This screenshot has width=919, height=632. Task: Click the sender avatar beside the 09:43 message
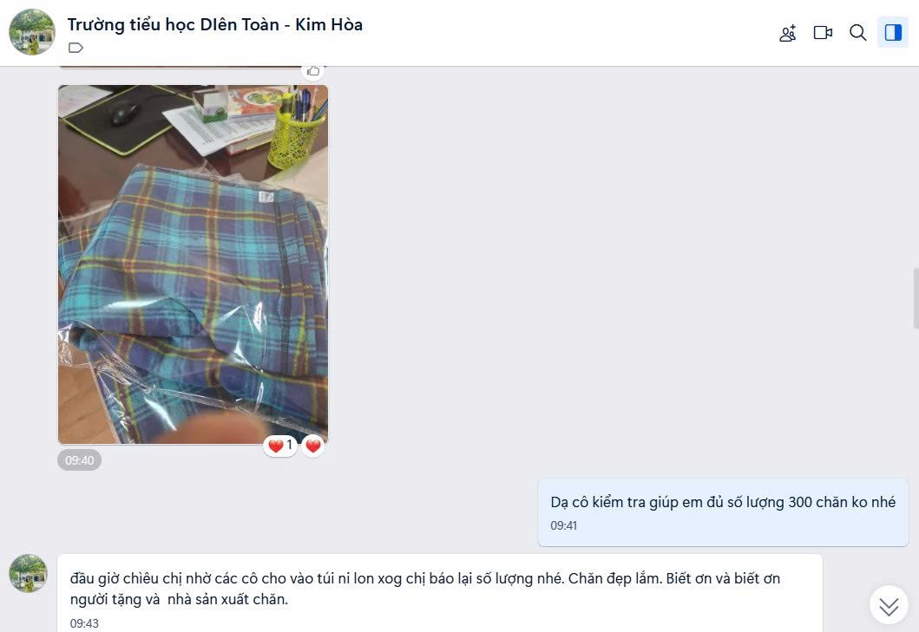[28, 573]
